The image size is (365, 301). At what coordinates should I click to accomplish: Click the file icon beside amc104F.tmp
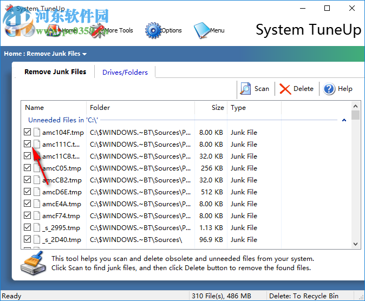[x=37, y=132]
